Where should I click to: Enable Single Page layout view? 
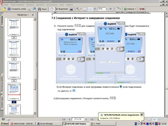(149, 119)
